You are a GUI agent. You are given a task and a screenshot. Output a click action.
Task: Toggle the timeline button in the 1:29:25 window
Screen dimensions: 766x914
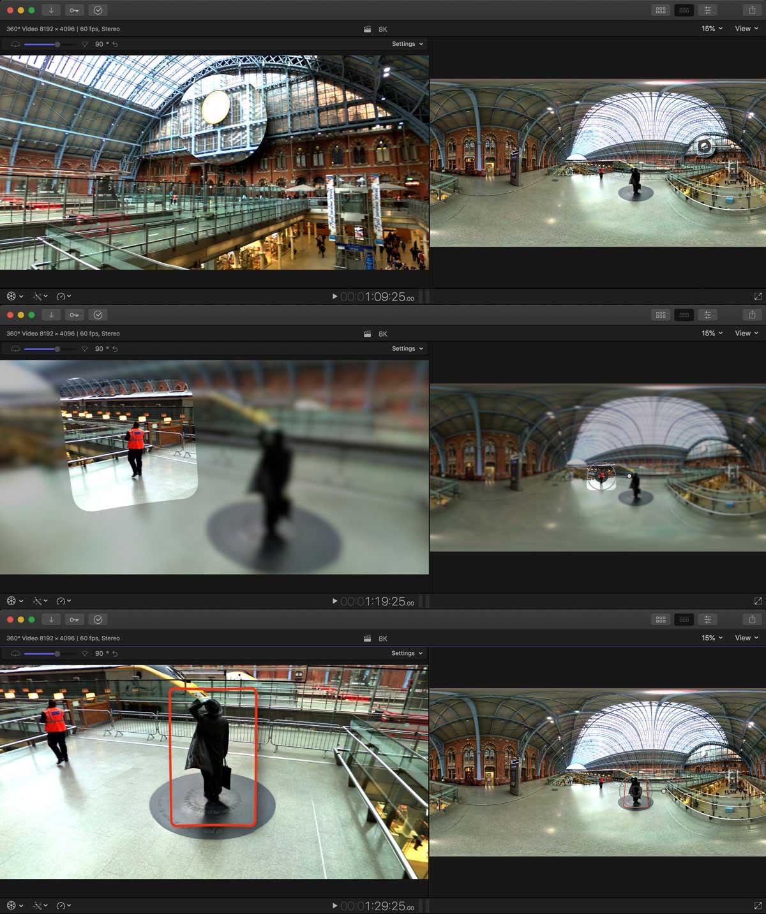pyautogui.click(x=684, y=620)
